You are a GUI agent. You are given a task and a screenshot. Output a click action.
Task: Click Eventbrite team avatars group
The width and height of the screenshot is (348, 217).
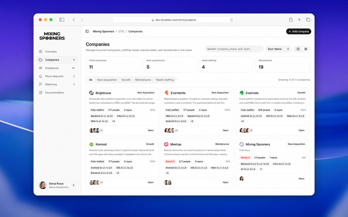point(171,130)
